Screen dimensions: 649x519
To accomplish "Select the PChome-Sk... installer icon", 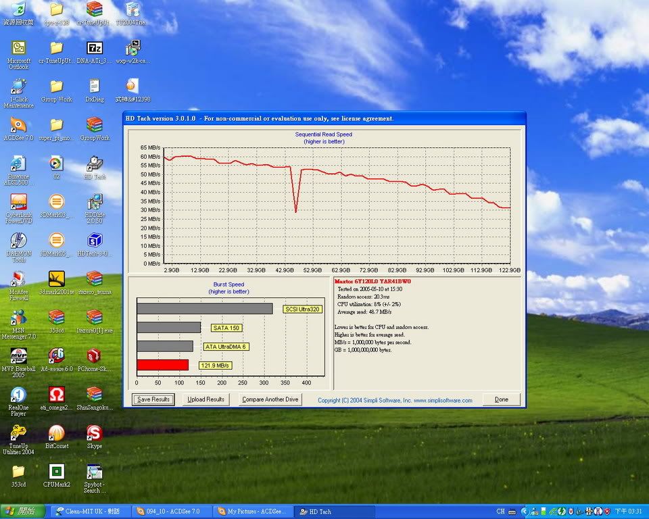I will (x=95, y=360).
